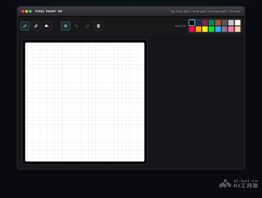Viewport: 262px width, 198px height.
Task: Pick the black palette color
Action: point(192,23)
